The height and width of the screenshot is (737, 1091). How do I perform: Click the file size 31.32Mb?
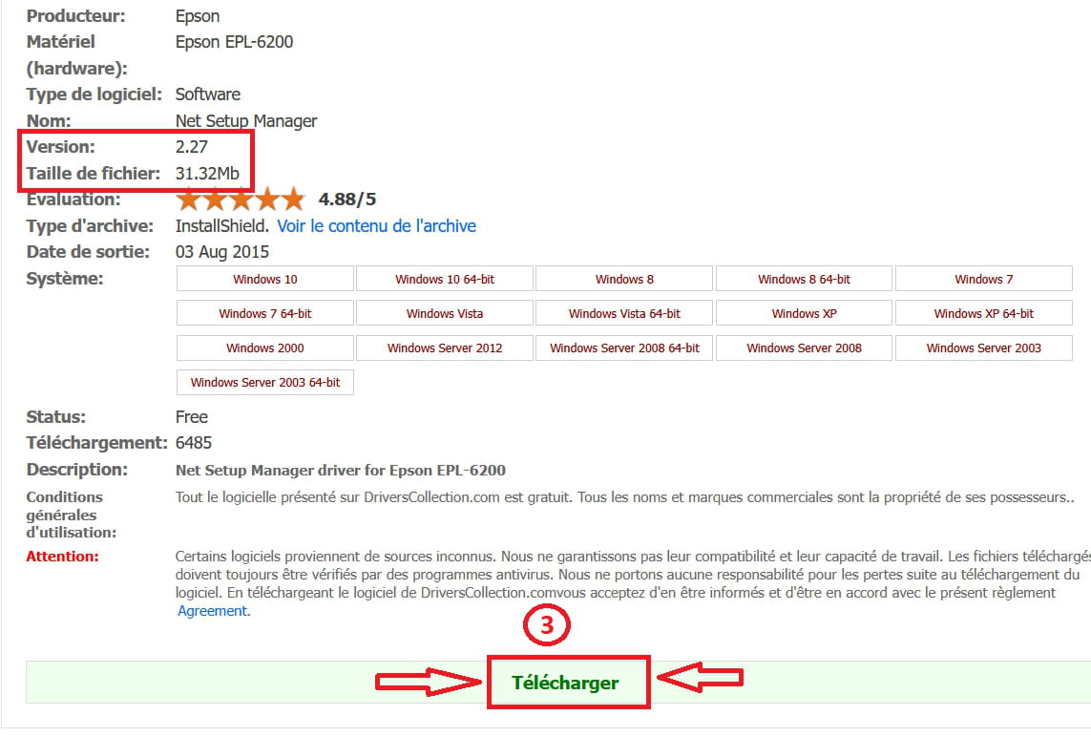(x=207, y=174)
